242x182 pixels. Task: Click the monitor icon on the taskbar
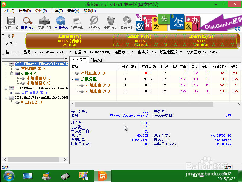point(28,176)
